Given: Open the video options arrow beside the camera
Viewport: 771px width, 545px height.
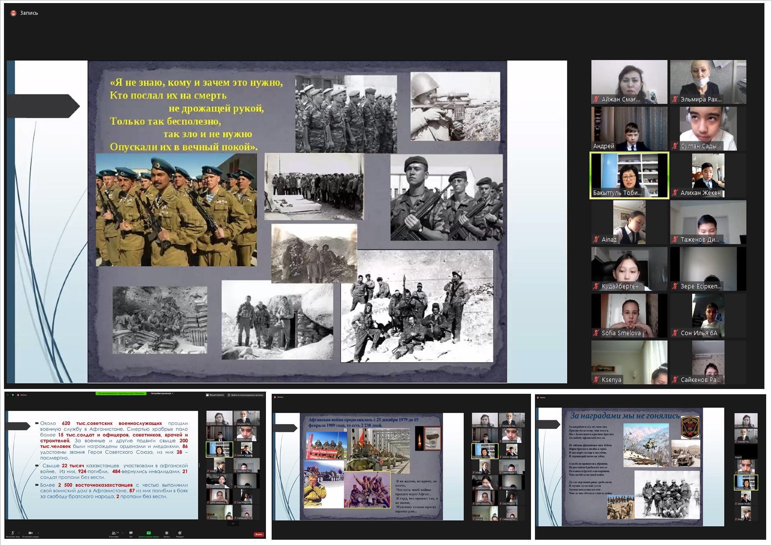Looking at the screenshot, I should [38, 533].
